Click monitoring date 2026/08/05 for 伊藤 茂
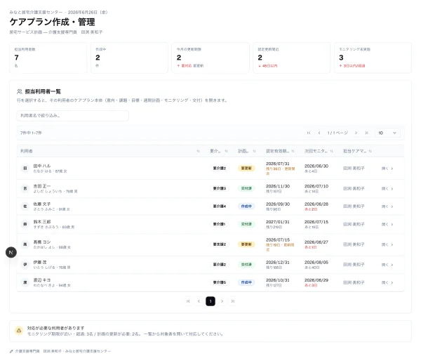The width and height of the screenshot is (421, 363). point(316,262)
